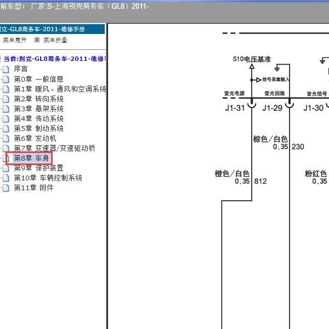Click circuit number 812 in the diagram
This screenshot has height=329, width=329.
(260, 181)
